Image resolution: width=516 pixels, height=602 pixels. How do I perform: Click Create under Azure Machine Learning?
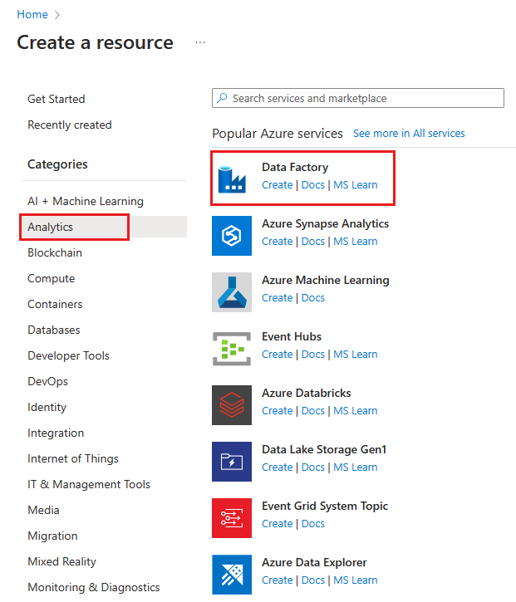tap(277, 297)
